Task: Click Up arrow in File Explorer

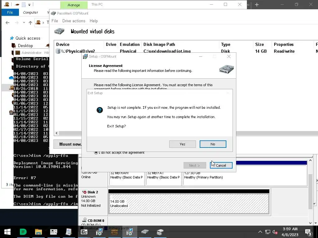Action: click(30, 23)
